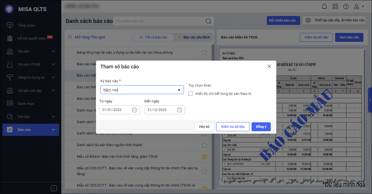Screen dimensions: 372x194
Task: Click the MISA QLTS logo icon
Action: pos(9,9)
